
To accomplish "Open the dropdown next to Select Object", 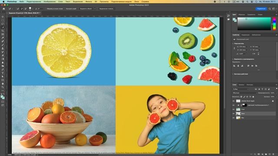I will coord(95,9).
